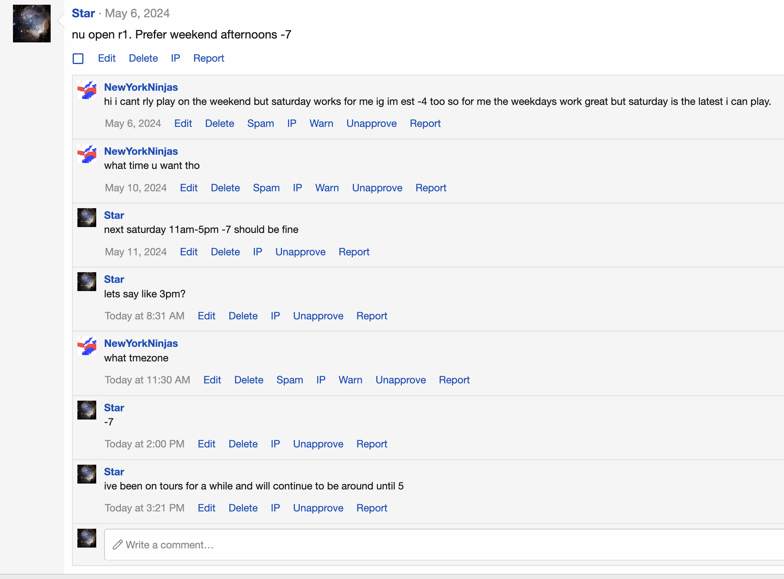Check IP for 'what tmezone' comment
The width and height of the screenshot is (784, 579).
321,380
